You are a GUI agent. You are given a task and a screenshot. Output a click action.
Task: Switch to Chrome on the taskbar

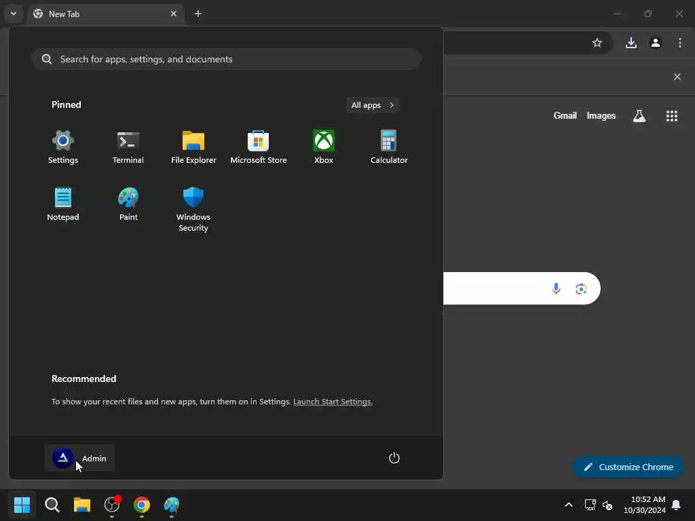click(x=142, y=505)
